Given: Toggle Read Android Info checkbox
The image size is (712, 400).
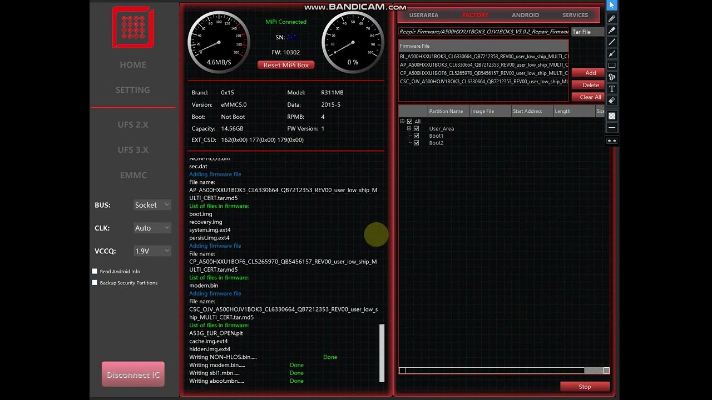Looking at the screenshot, I should coord(95,271).
